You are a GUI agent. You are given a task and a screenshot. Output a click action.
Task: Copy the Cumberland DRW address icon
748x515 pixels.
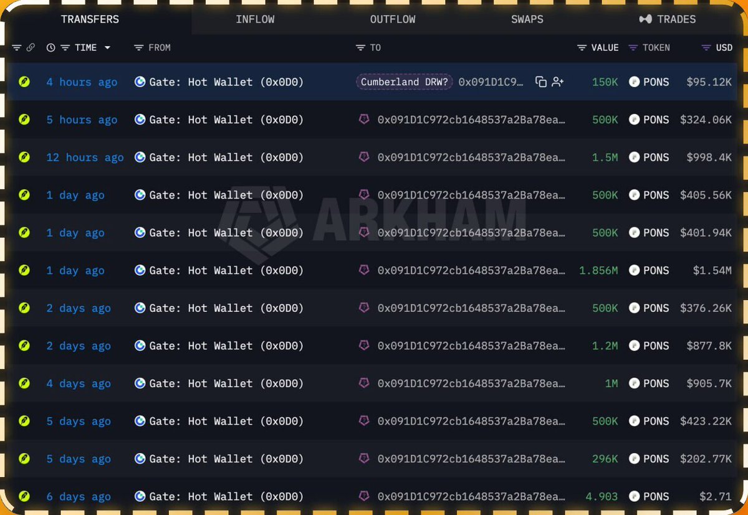click(x=541, y=82)
